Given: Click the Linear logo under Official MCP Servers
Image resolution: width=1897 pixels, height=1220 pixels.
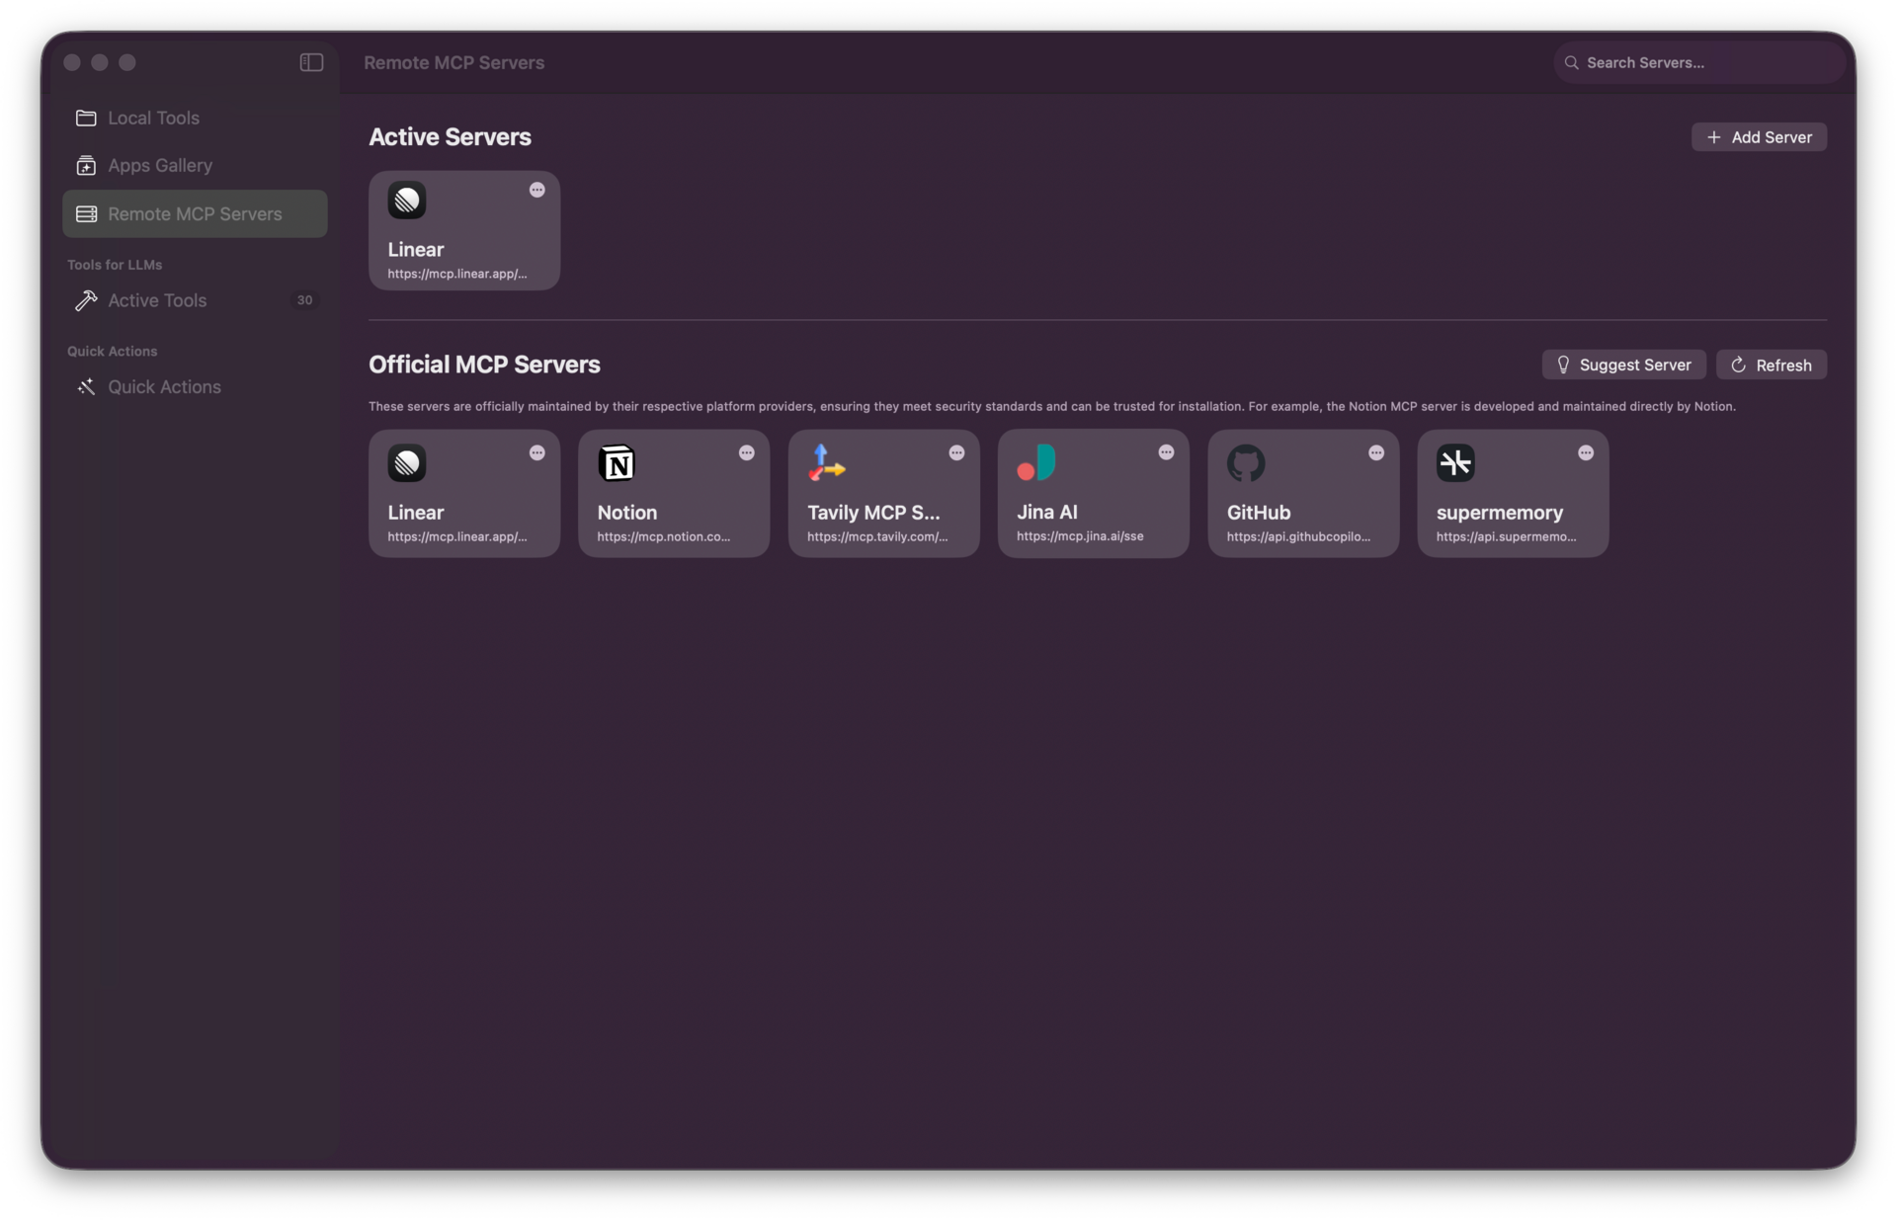Looking at the screenshot, I should (407, 463).
